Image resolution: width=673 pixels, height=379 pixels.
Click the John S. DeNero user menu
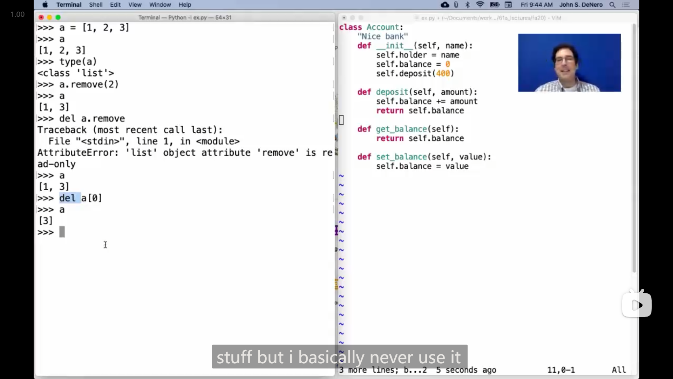[x=581, y=5]
